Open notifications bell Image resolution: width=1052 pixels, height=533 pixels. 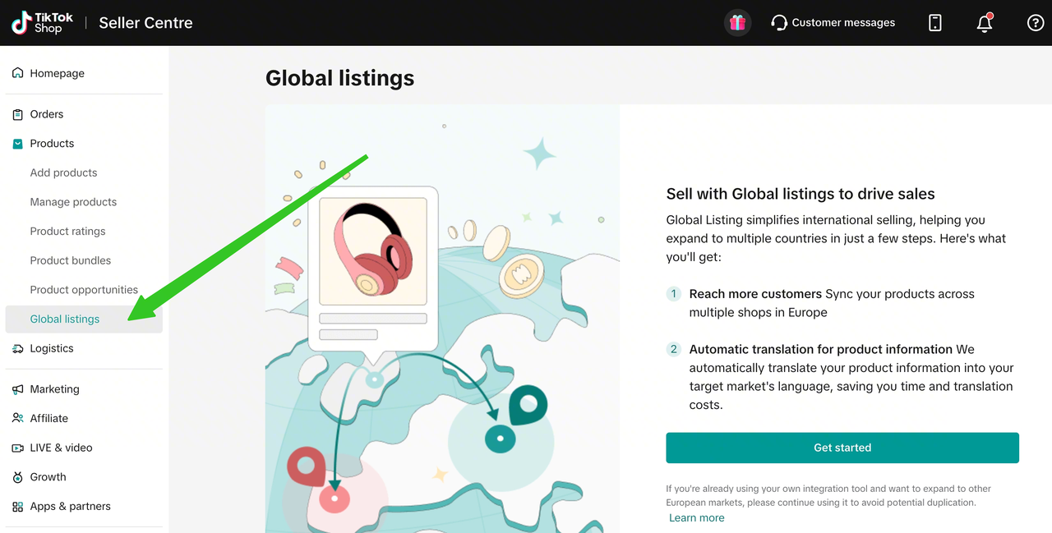click(x=985, y=23)
